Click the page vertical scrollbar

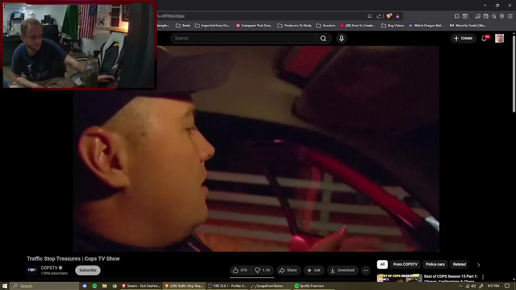pyautogui.click(x=514, y=74)
